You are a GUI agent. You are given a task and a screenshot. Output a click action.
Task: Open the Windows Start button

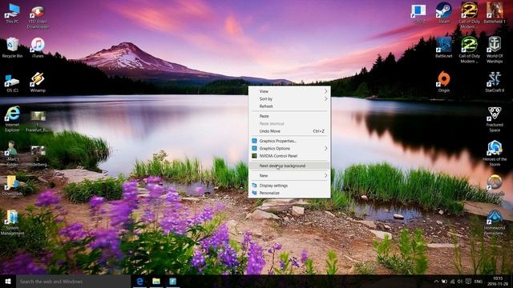point(8,282)
